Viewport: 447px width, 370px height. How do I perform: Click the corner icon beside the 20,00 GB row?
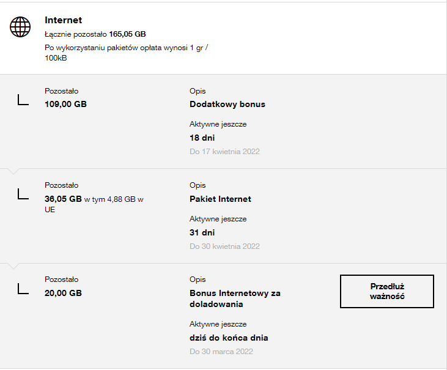click(x=23, y=289)
